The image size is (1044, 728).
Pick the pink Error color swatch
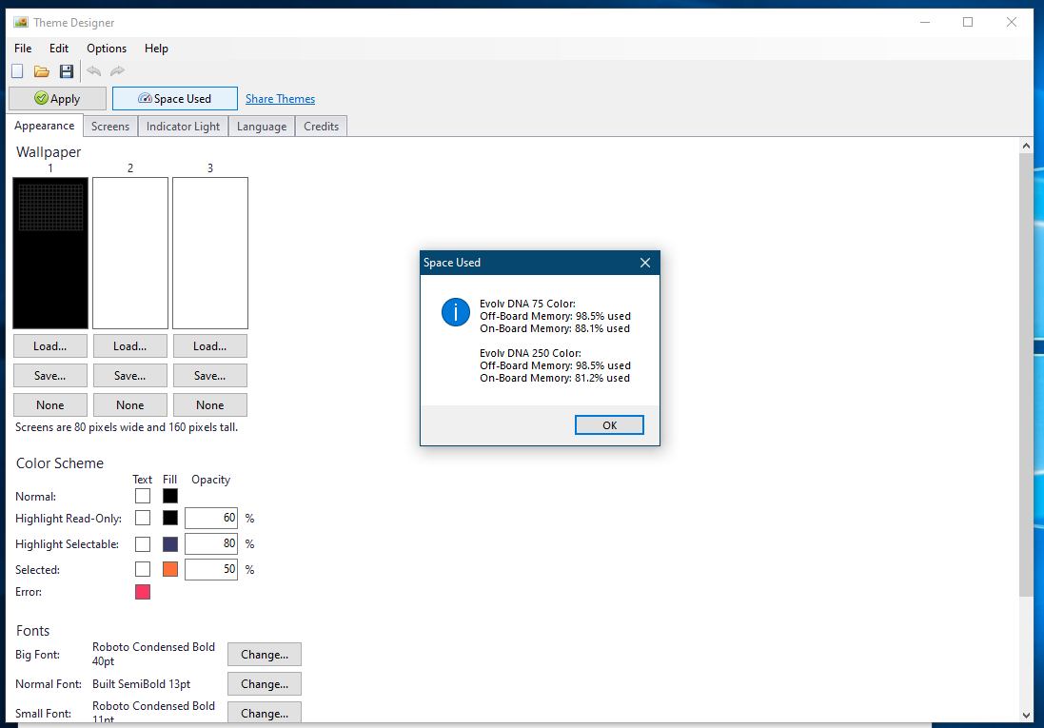[x=143, y=592]
